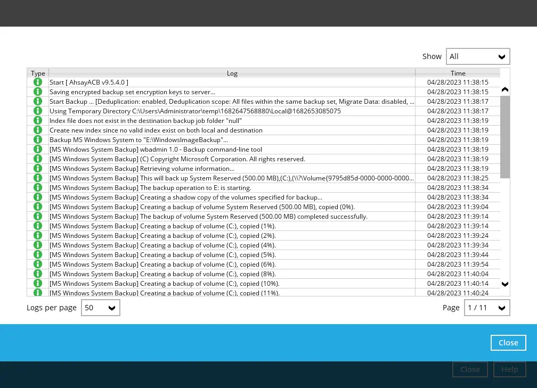Screen dimensions: 537x388
Task: Open the Page 1 / 11 dropdown
Action: [x=486, y=308]
